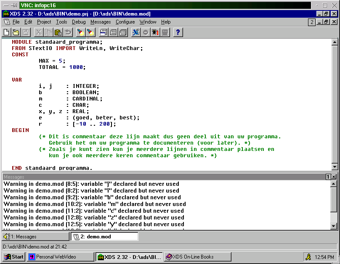Click the Run program running-man icon
The height and width of the screenshot is (264, 340).
point(136,32)
